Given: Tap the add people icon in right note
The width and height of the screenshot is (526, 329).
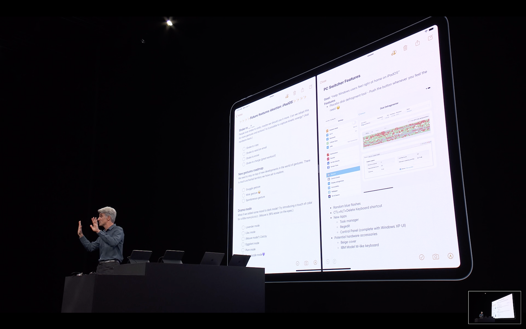Looking at the screenshot, I should pyautogui.click(x=394, y=52).
